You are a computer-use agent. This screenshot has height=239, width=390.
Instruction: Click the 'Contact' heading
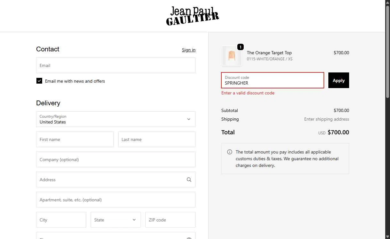click(48, 49)
